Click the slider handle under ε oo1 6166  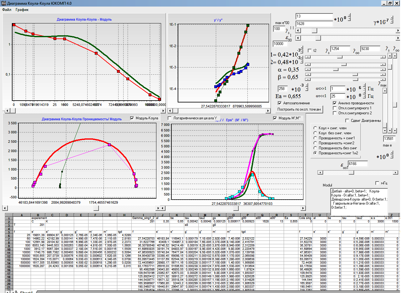coord(351,172)
